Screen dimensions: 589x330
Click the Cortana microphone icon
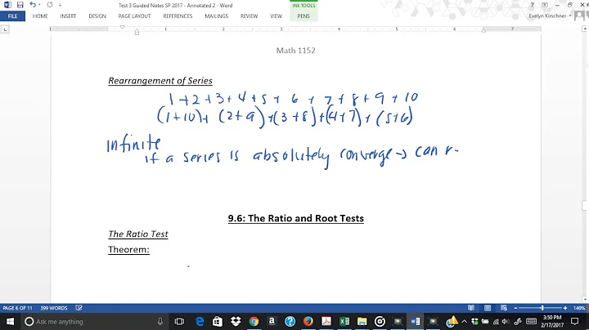pos(160,321)
